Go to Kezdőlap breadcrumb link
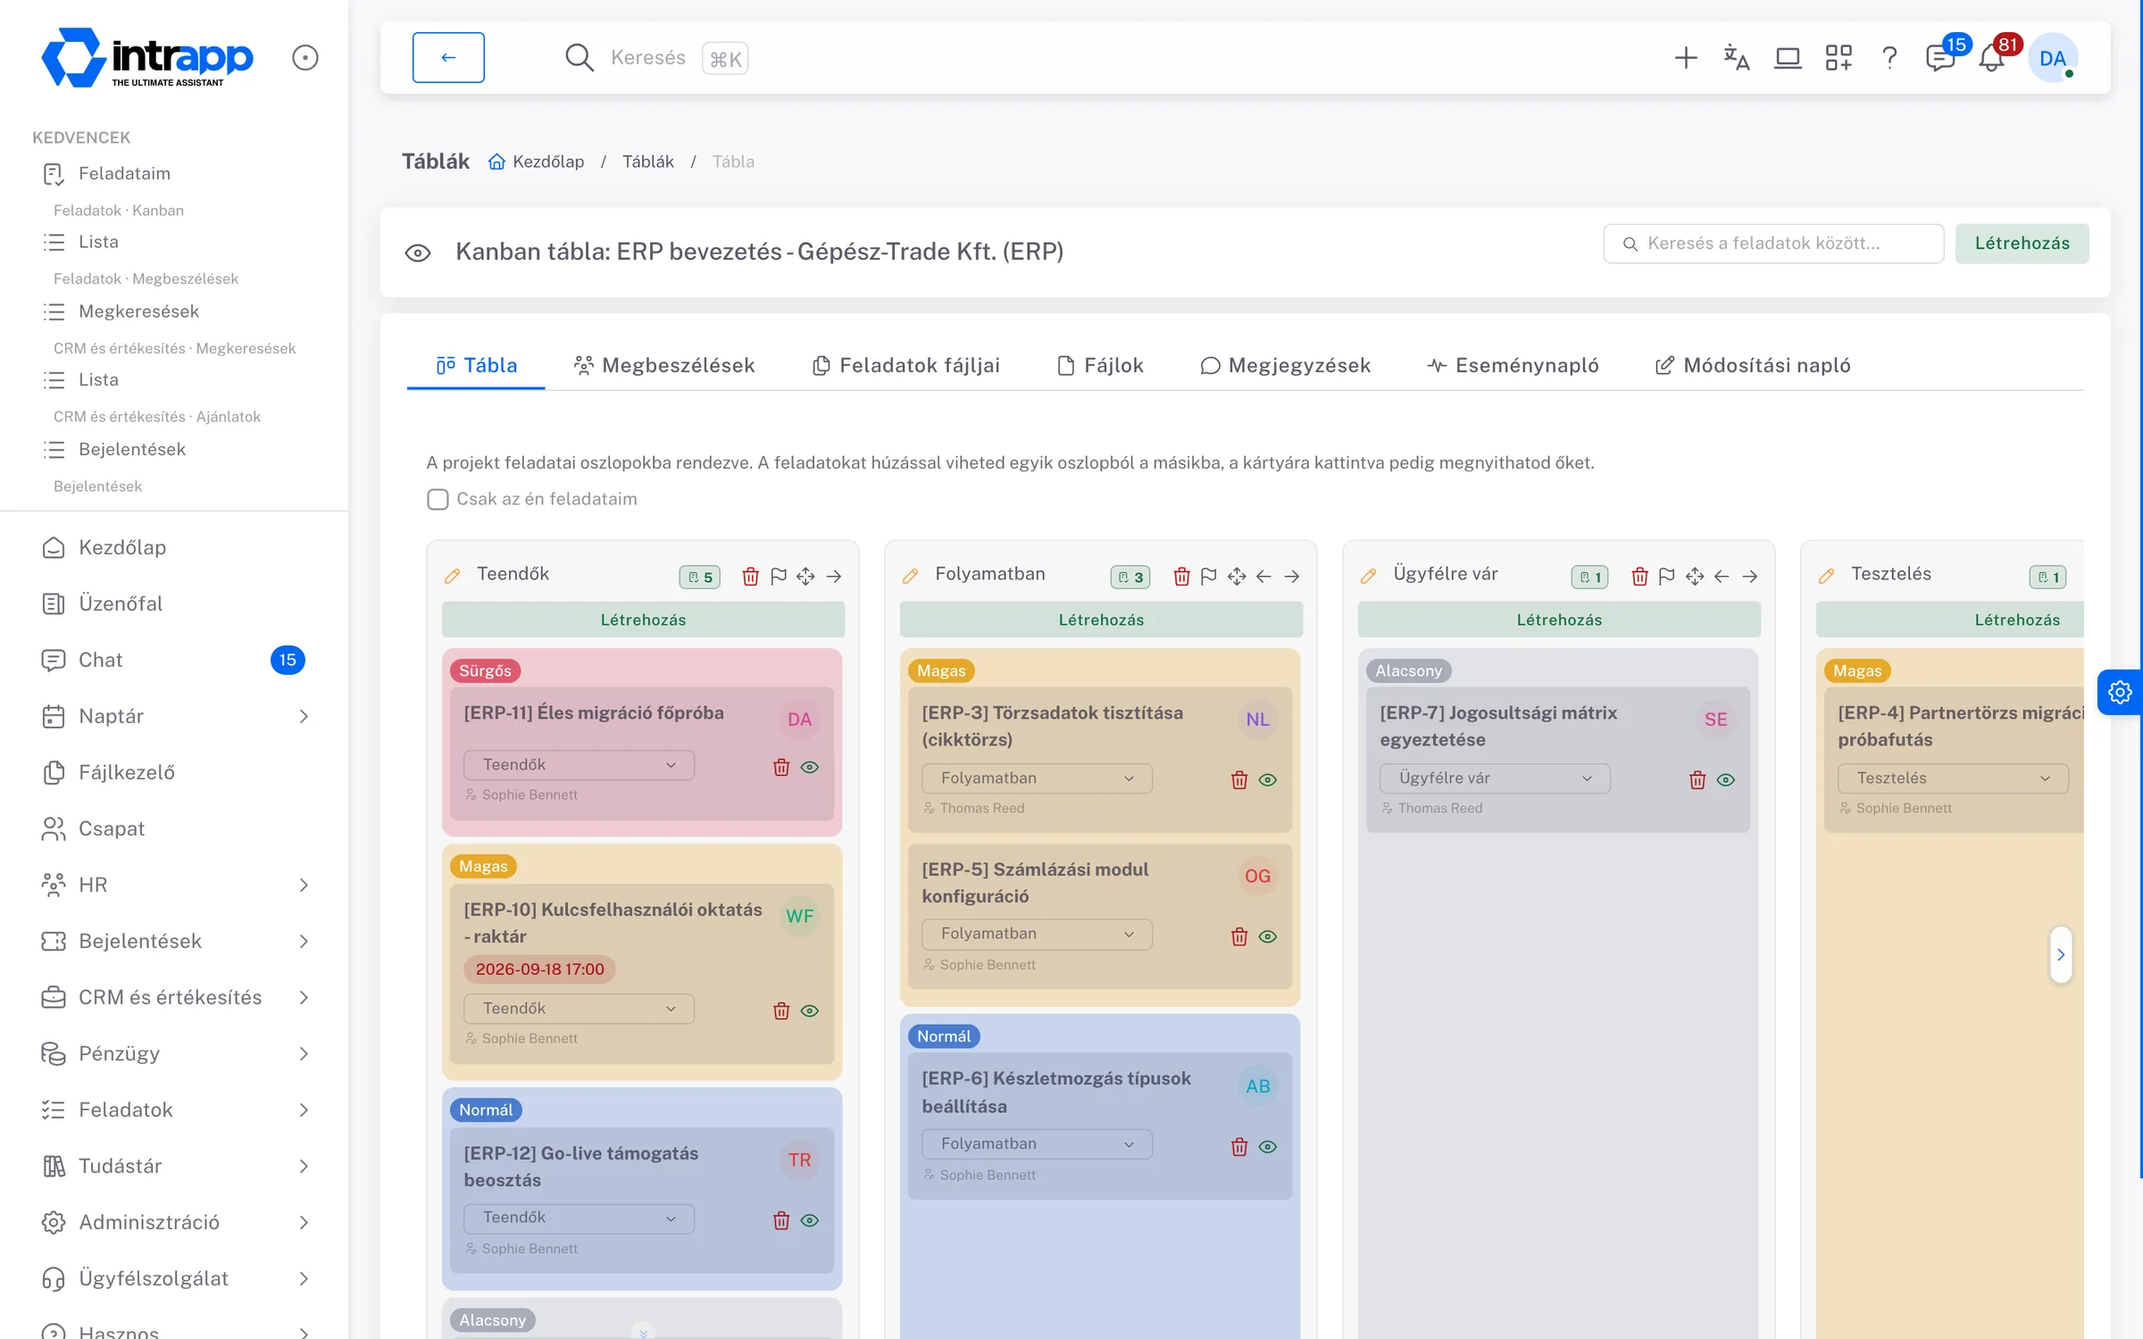The width and height of the screenshot is (2143, 1339). [x=537, y=162]
